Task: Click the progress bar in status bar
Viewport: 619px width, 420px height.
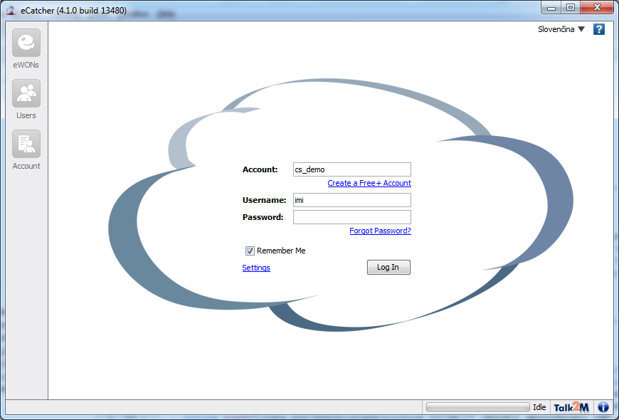Action: [477, 407]
